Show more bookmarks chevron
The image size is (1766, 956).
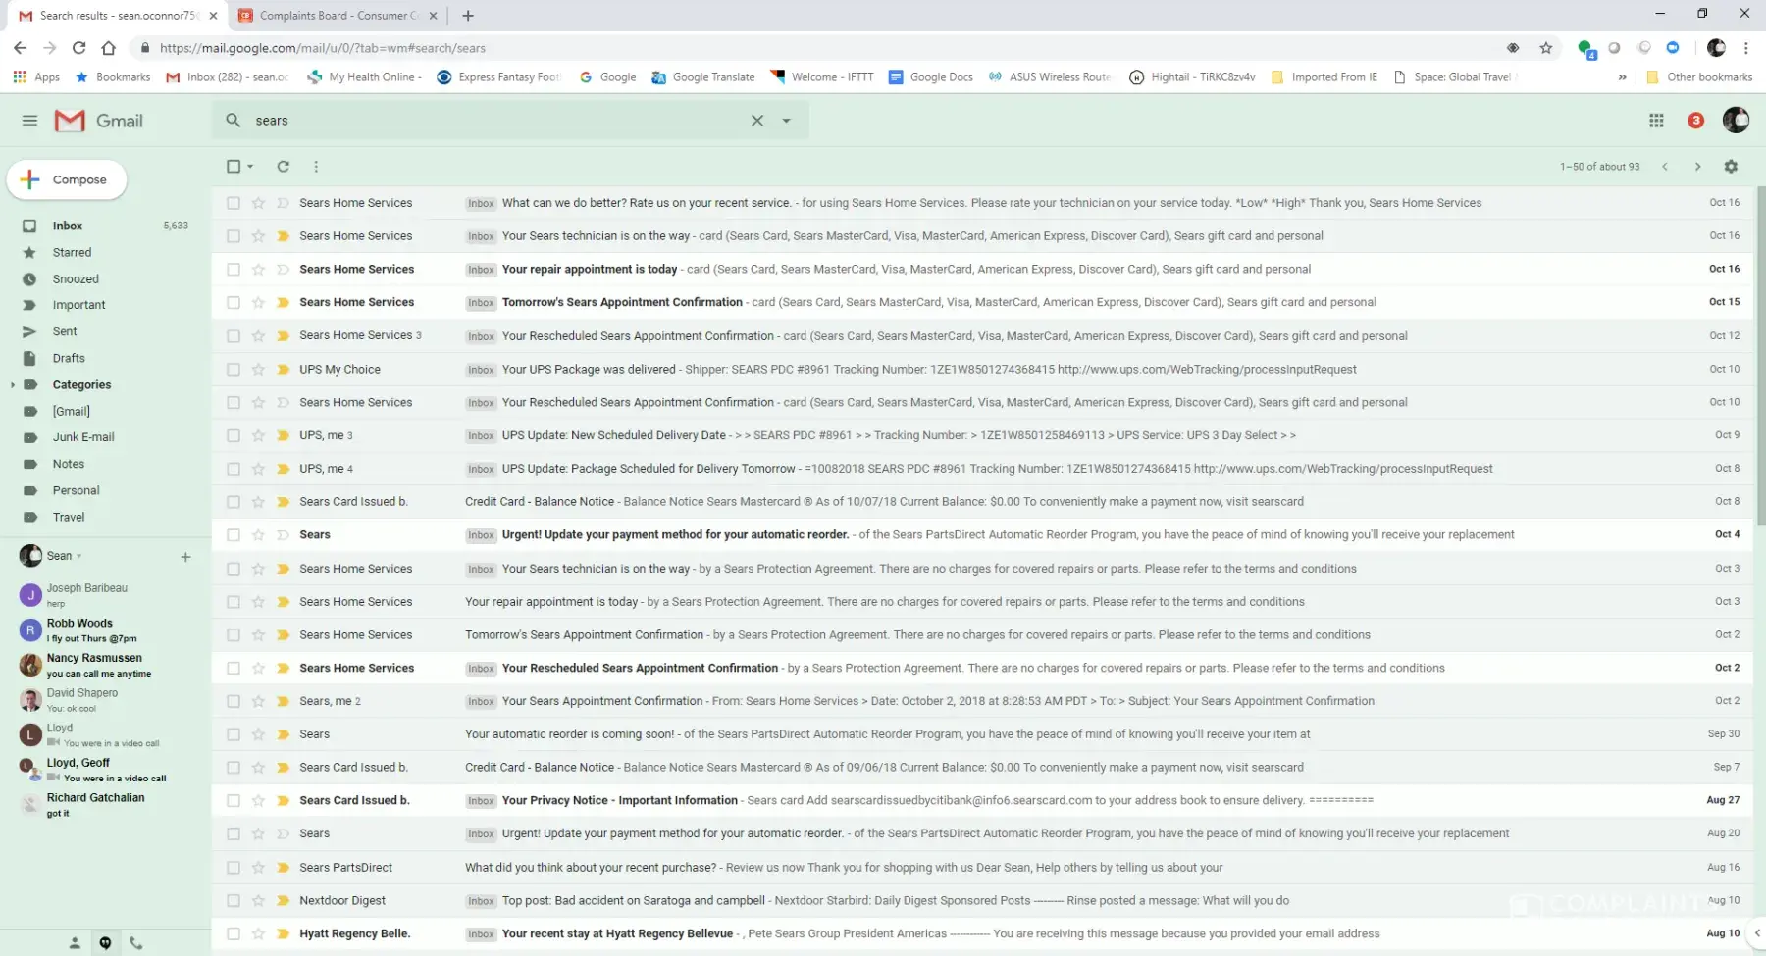[x=1622, y=76]
